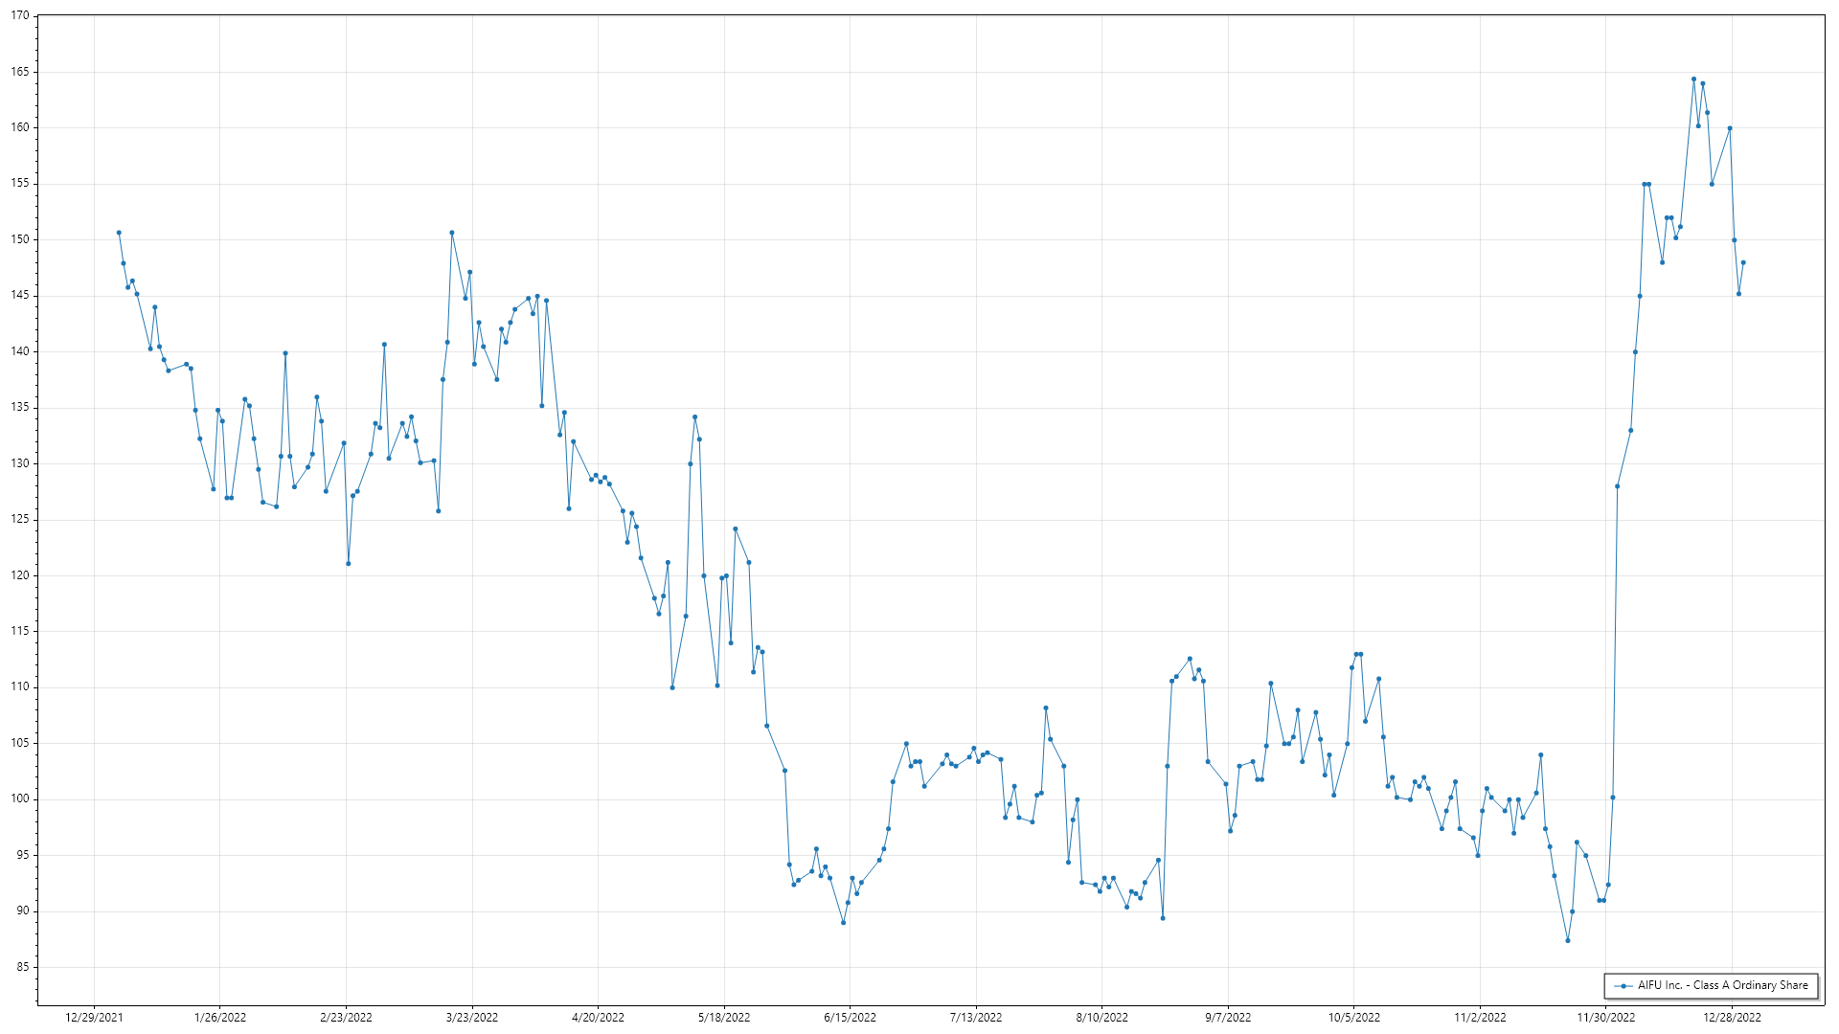This screenshot has height=1034, width=1839.
Task: Click the legend line marker icon
Action: pyautogui.click(x=1623, y=986)
